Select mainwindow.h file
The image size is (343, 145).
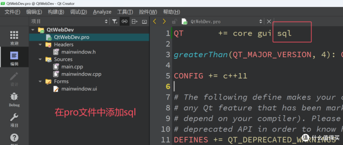(x=78, y=52)
